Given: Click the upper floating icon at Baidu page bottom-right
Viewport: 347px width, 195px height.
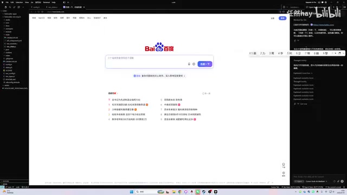Looking at the screenshot, I should tap(284, 165).
